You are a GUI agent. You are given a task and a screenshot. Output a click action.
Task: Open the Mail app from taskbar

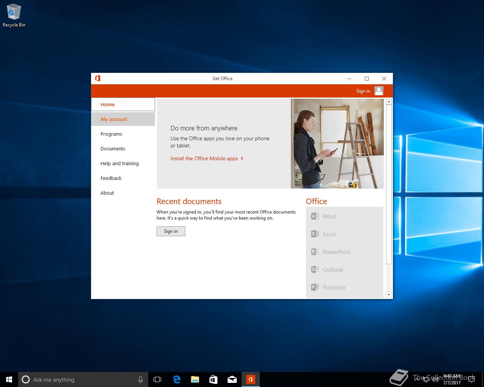232,379
